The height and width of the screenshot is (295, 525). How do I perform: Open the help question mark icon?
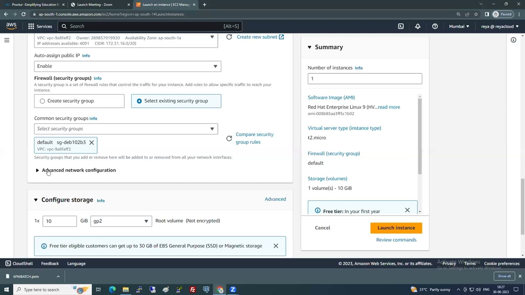[435, 26]
